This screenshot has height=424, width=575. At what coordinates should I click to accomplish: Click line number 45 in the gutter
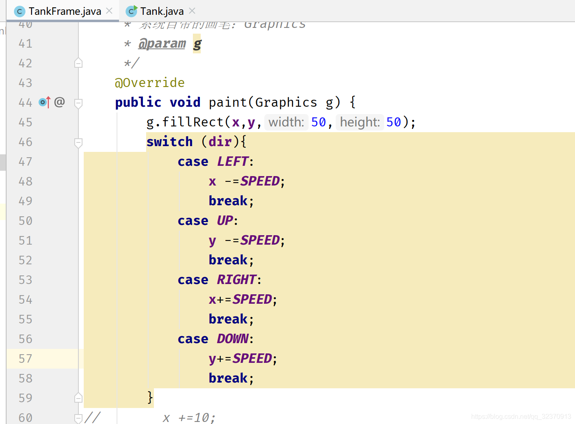pyautogui.click(x=25, y=122)
